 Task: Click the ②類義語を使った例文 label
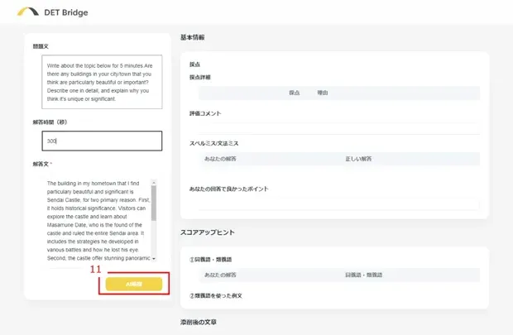click(x=216, y=296)
